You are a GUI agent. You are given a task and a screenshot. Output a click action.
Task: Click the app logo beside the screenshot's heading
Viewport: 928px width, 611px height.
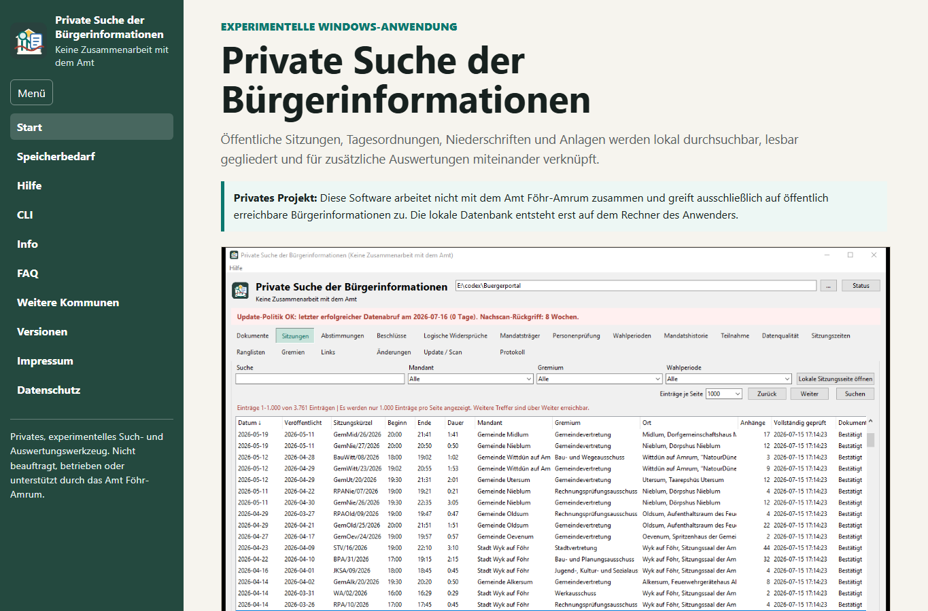[x=241, y=291]
